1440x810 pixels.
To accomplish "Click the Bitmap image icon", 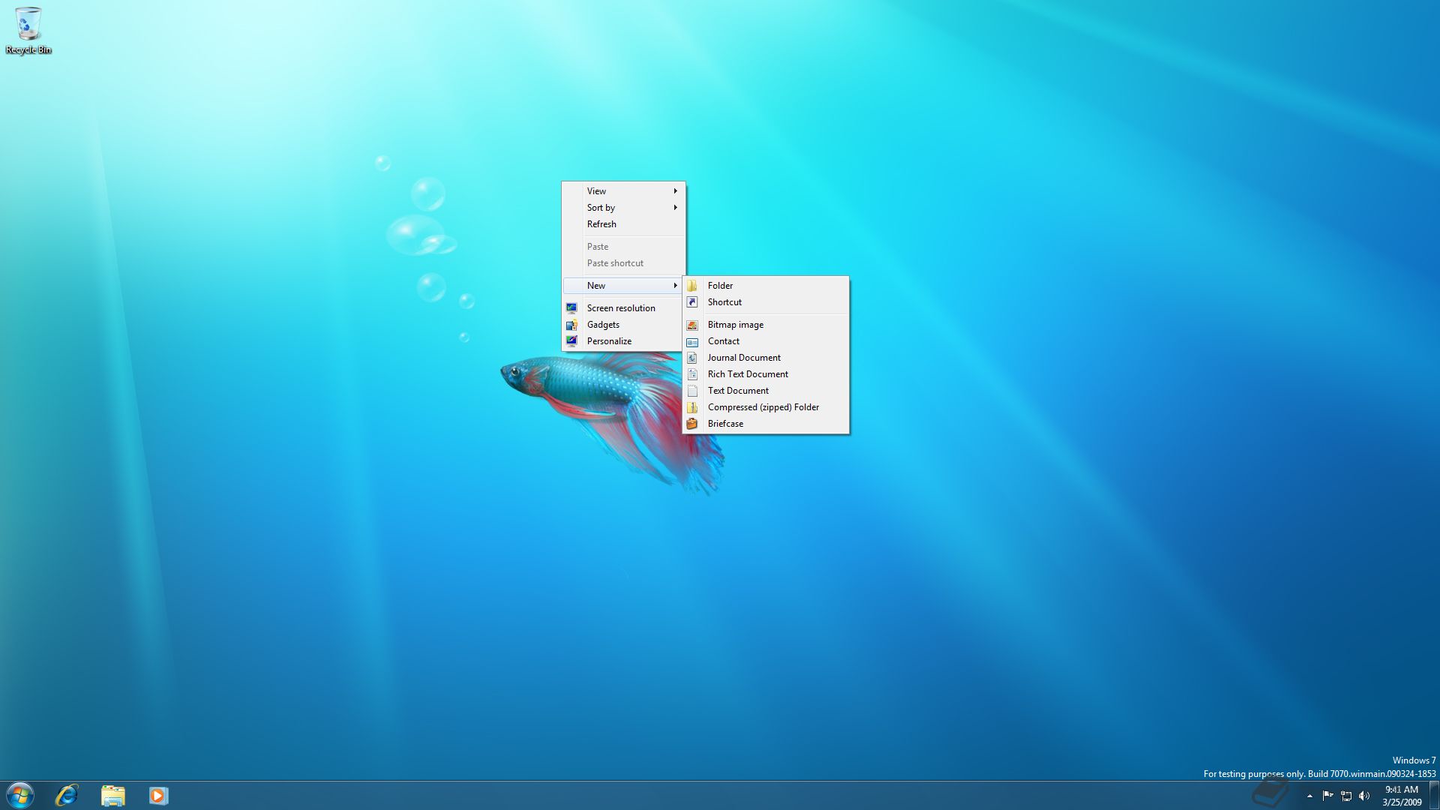I will pyautogui.click(x=692, y=325).
